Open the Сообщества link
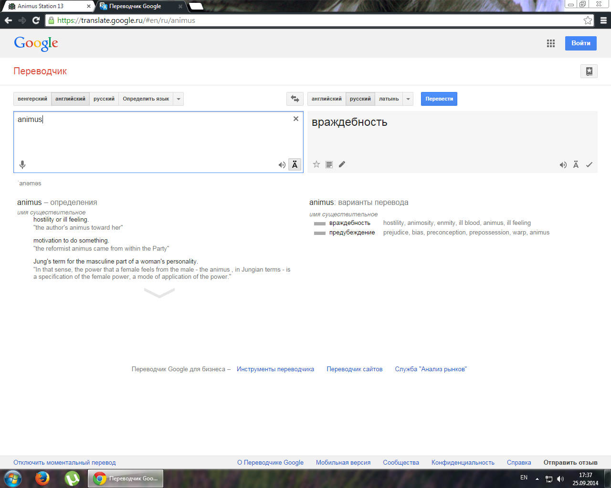The height and width of the screenshot is (488, 611). (x=401, y=462)
